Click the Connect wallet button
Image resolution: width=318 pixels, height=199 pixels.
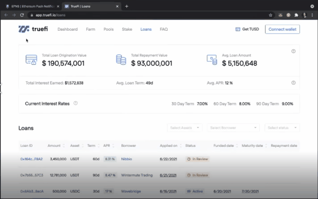[282, 29]
